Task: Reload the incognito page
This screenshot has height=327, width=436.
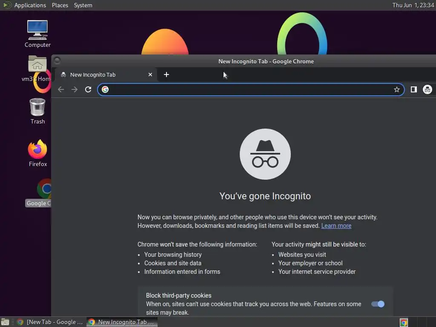Action: 88,89
